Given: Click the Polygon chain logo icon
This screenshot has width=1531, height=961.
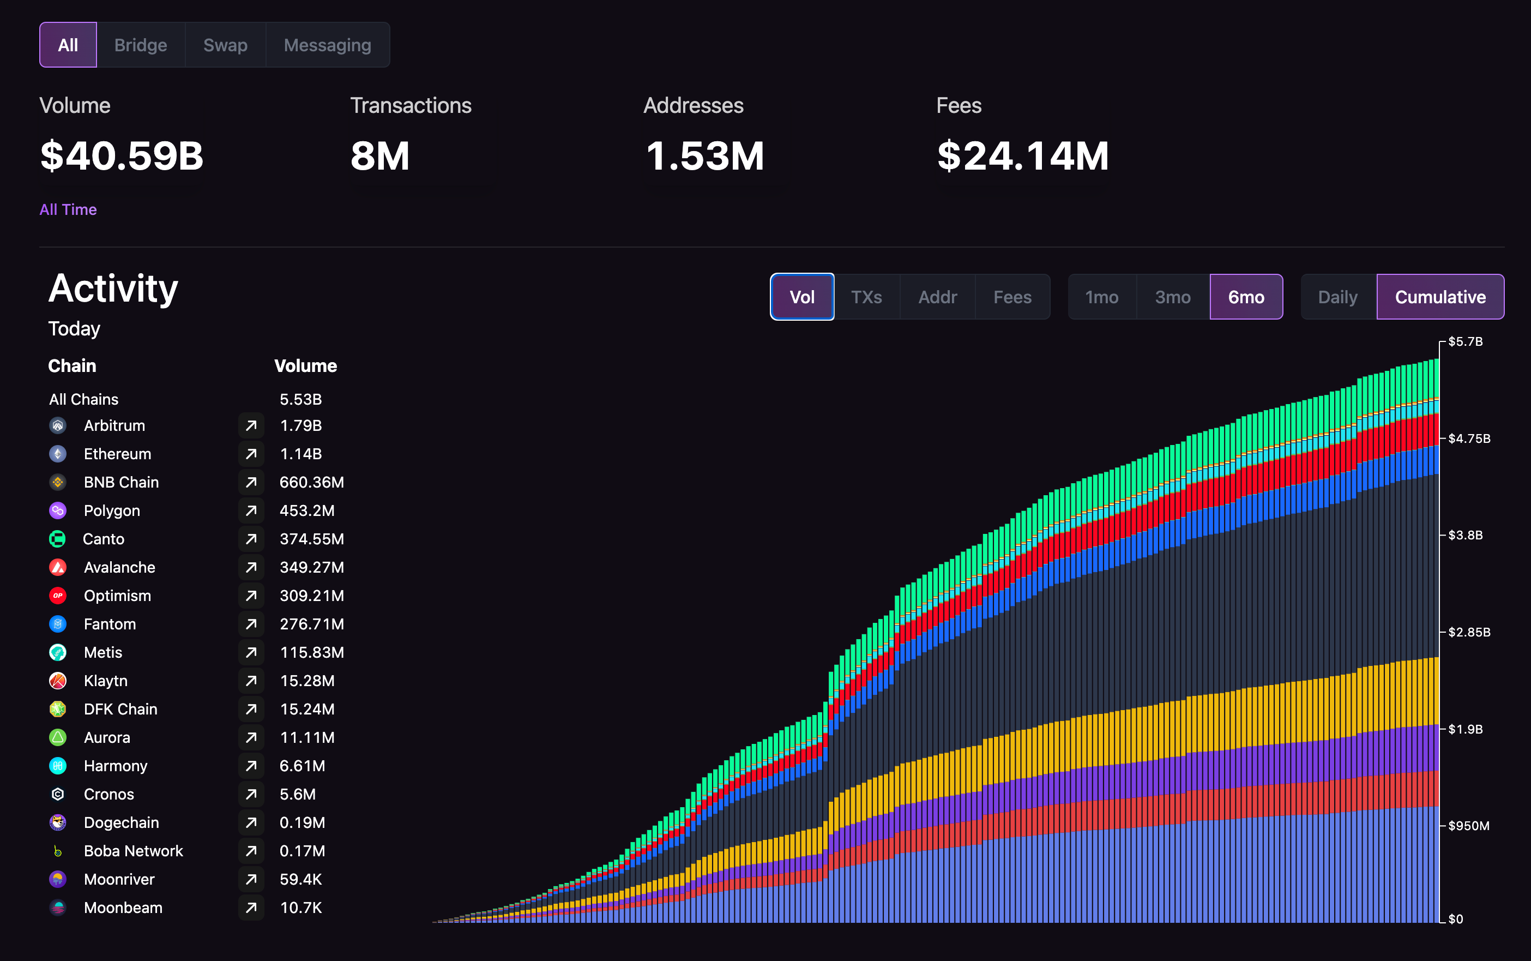Looking at the screenshot, I should click(x=58, y=510).
